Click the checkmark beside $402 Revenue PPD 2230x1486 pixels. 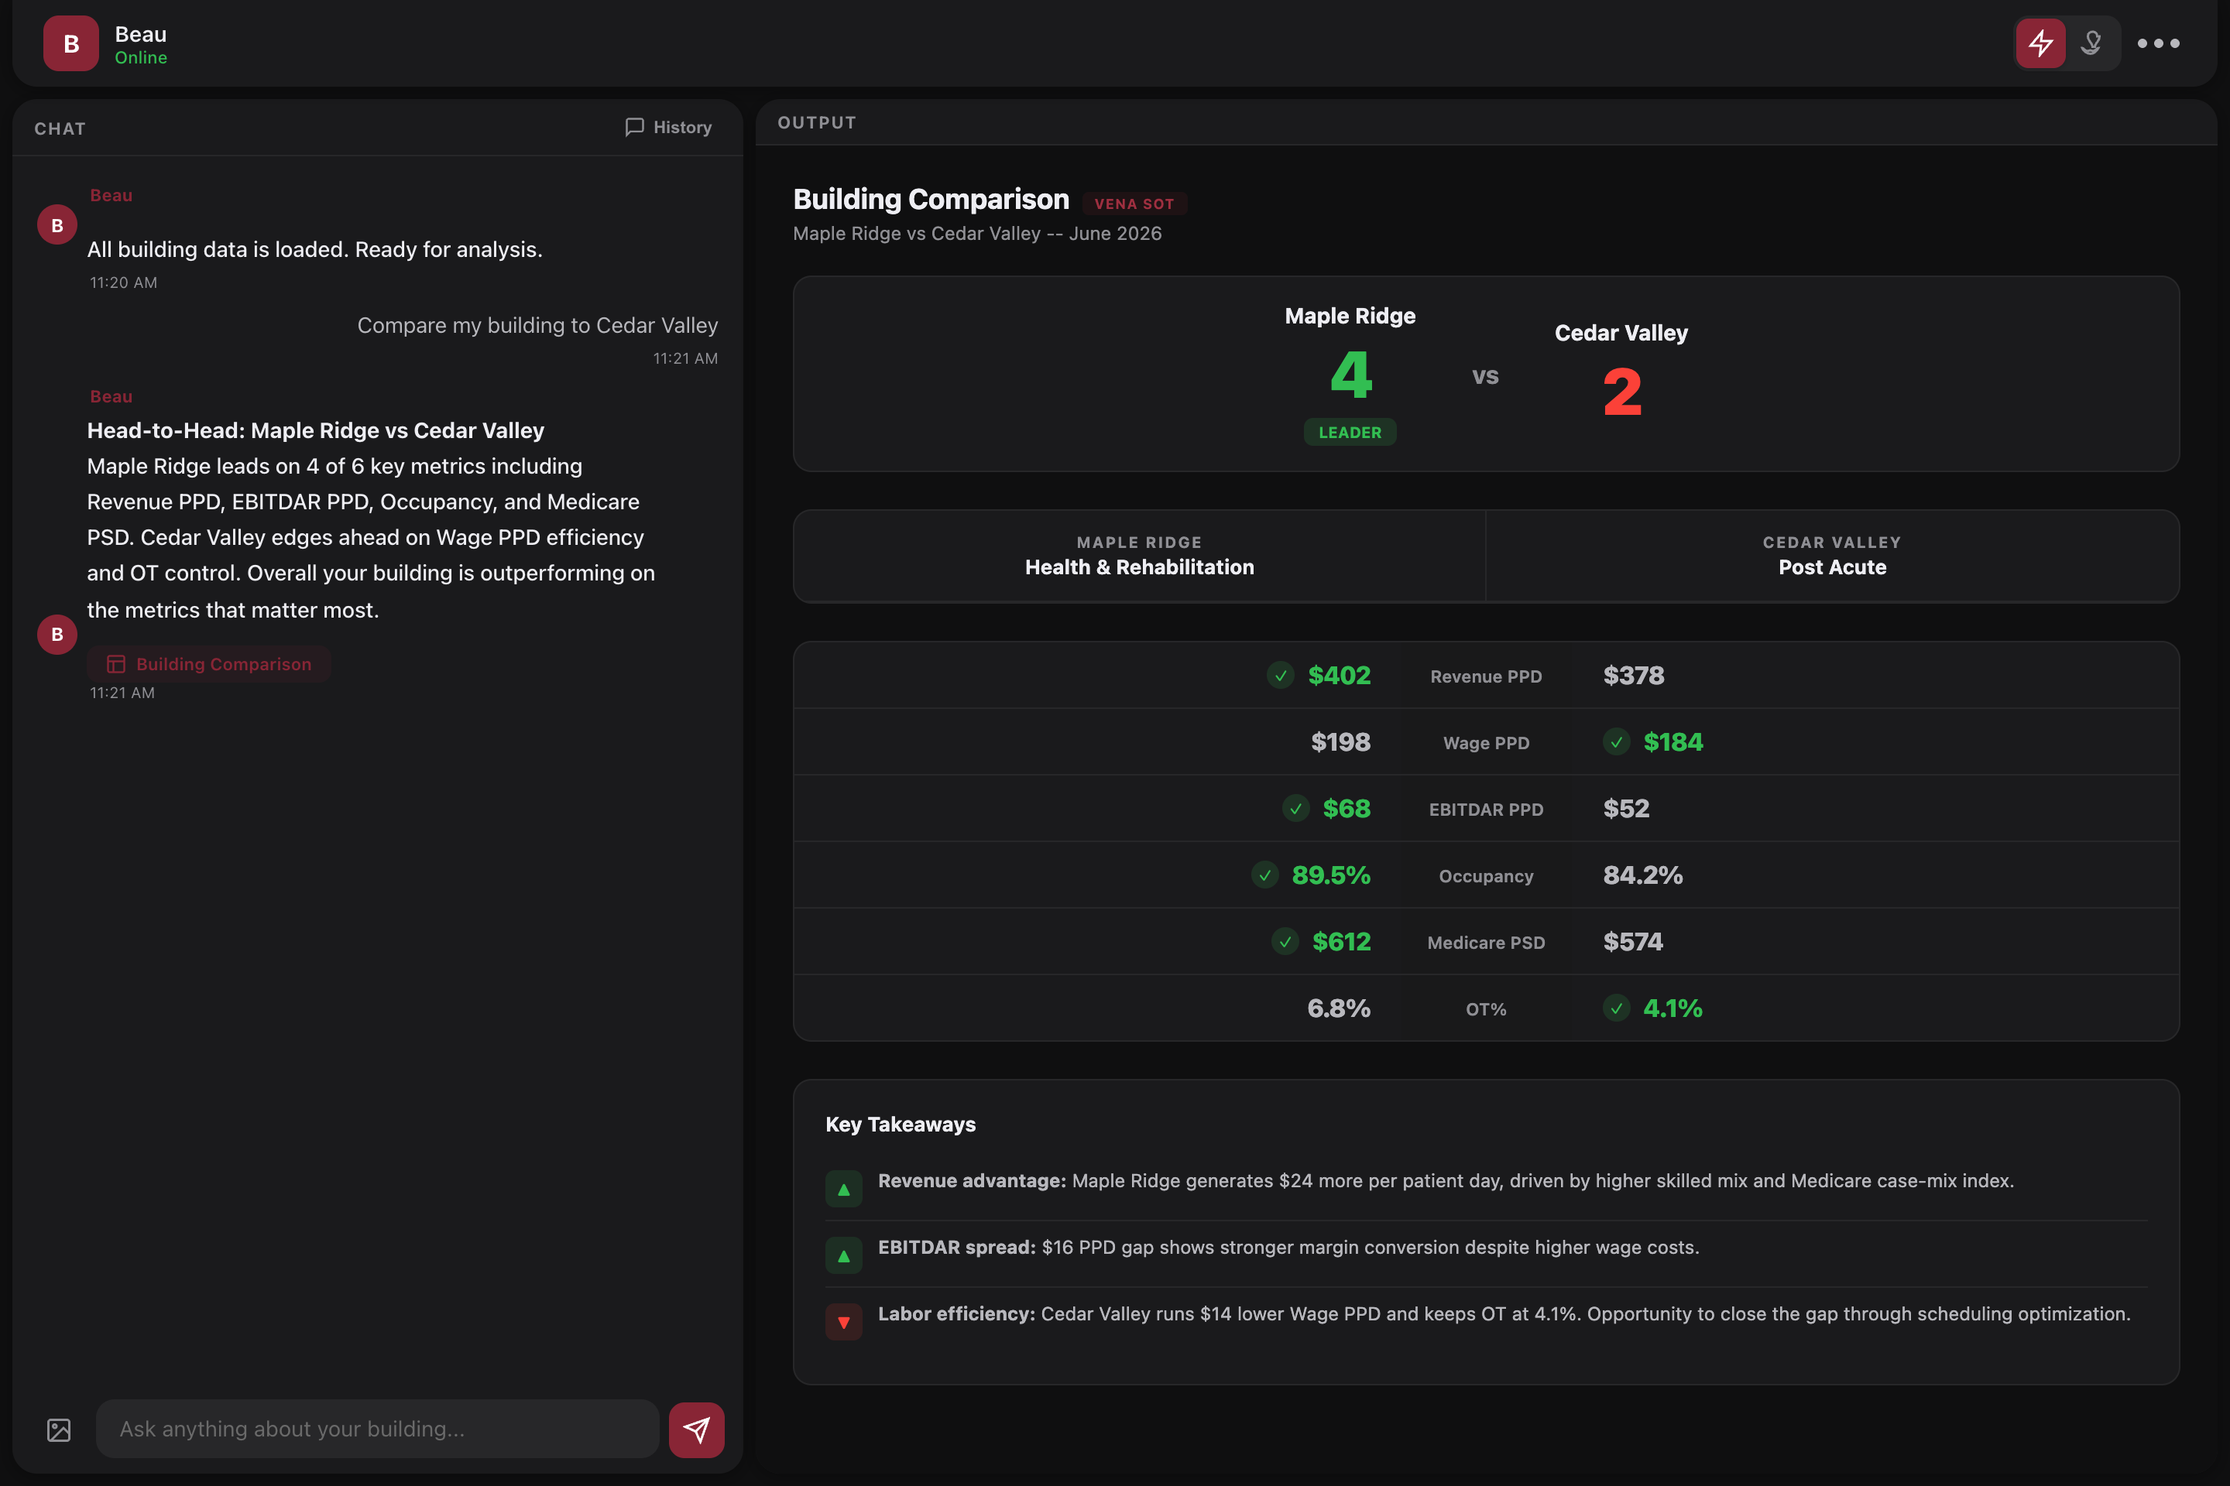click(1281, 676)
